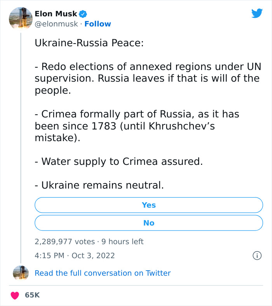Click the 'Ukraine-Russia Peace:' heading text
The height and width of the screenshot is (306, 272).
[89, 43]
